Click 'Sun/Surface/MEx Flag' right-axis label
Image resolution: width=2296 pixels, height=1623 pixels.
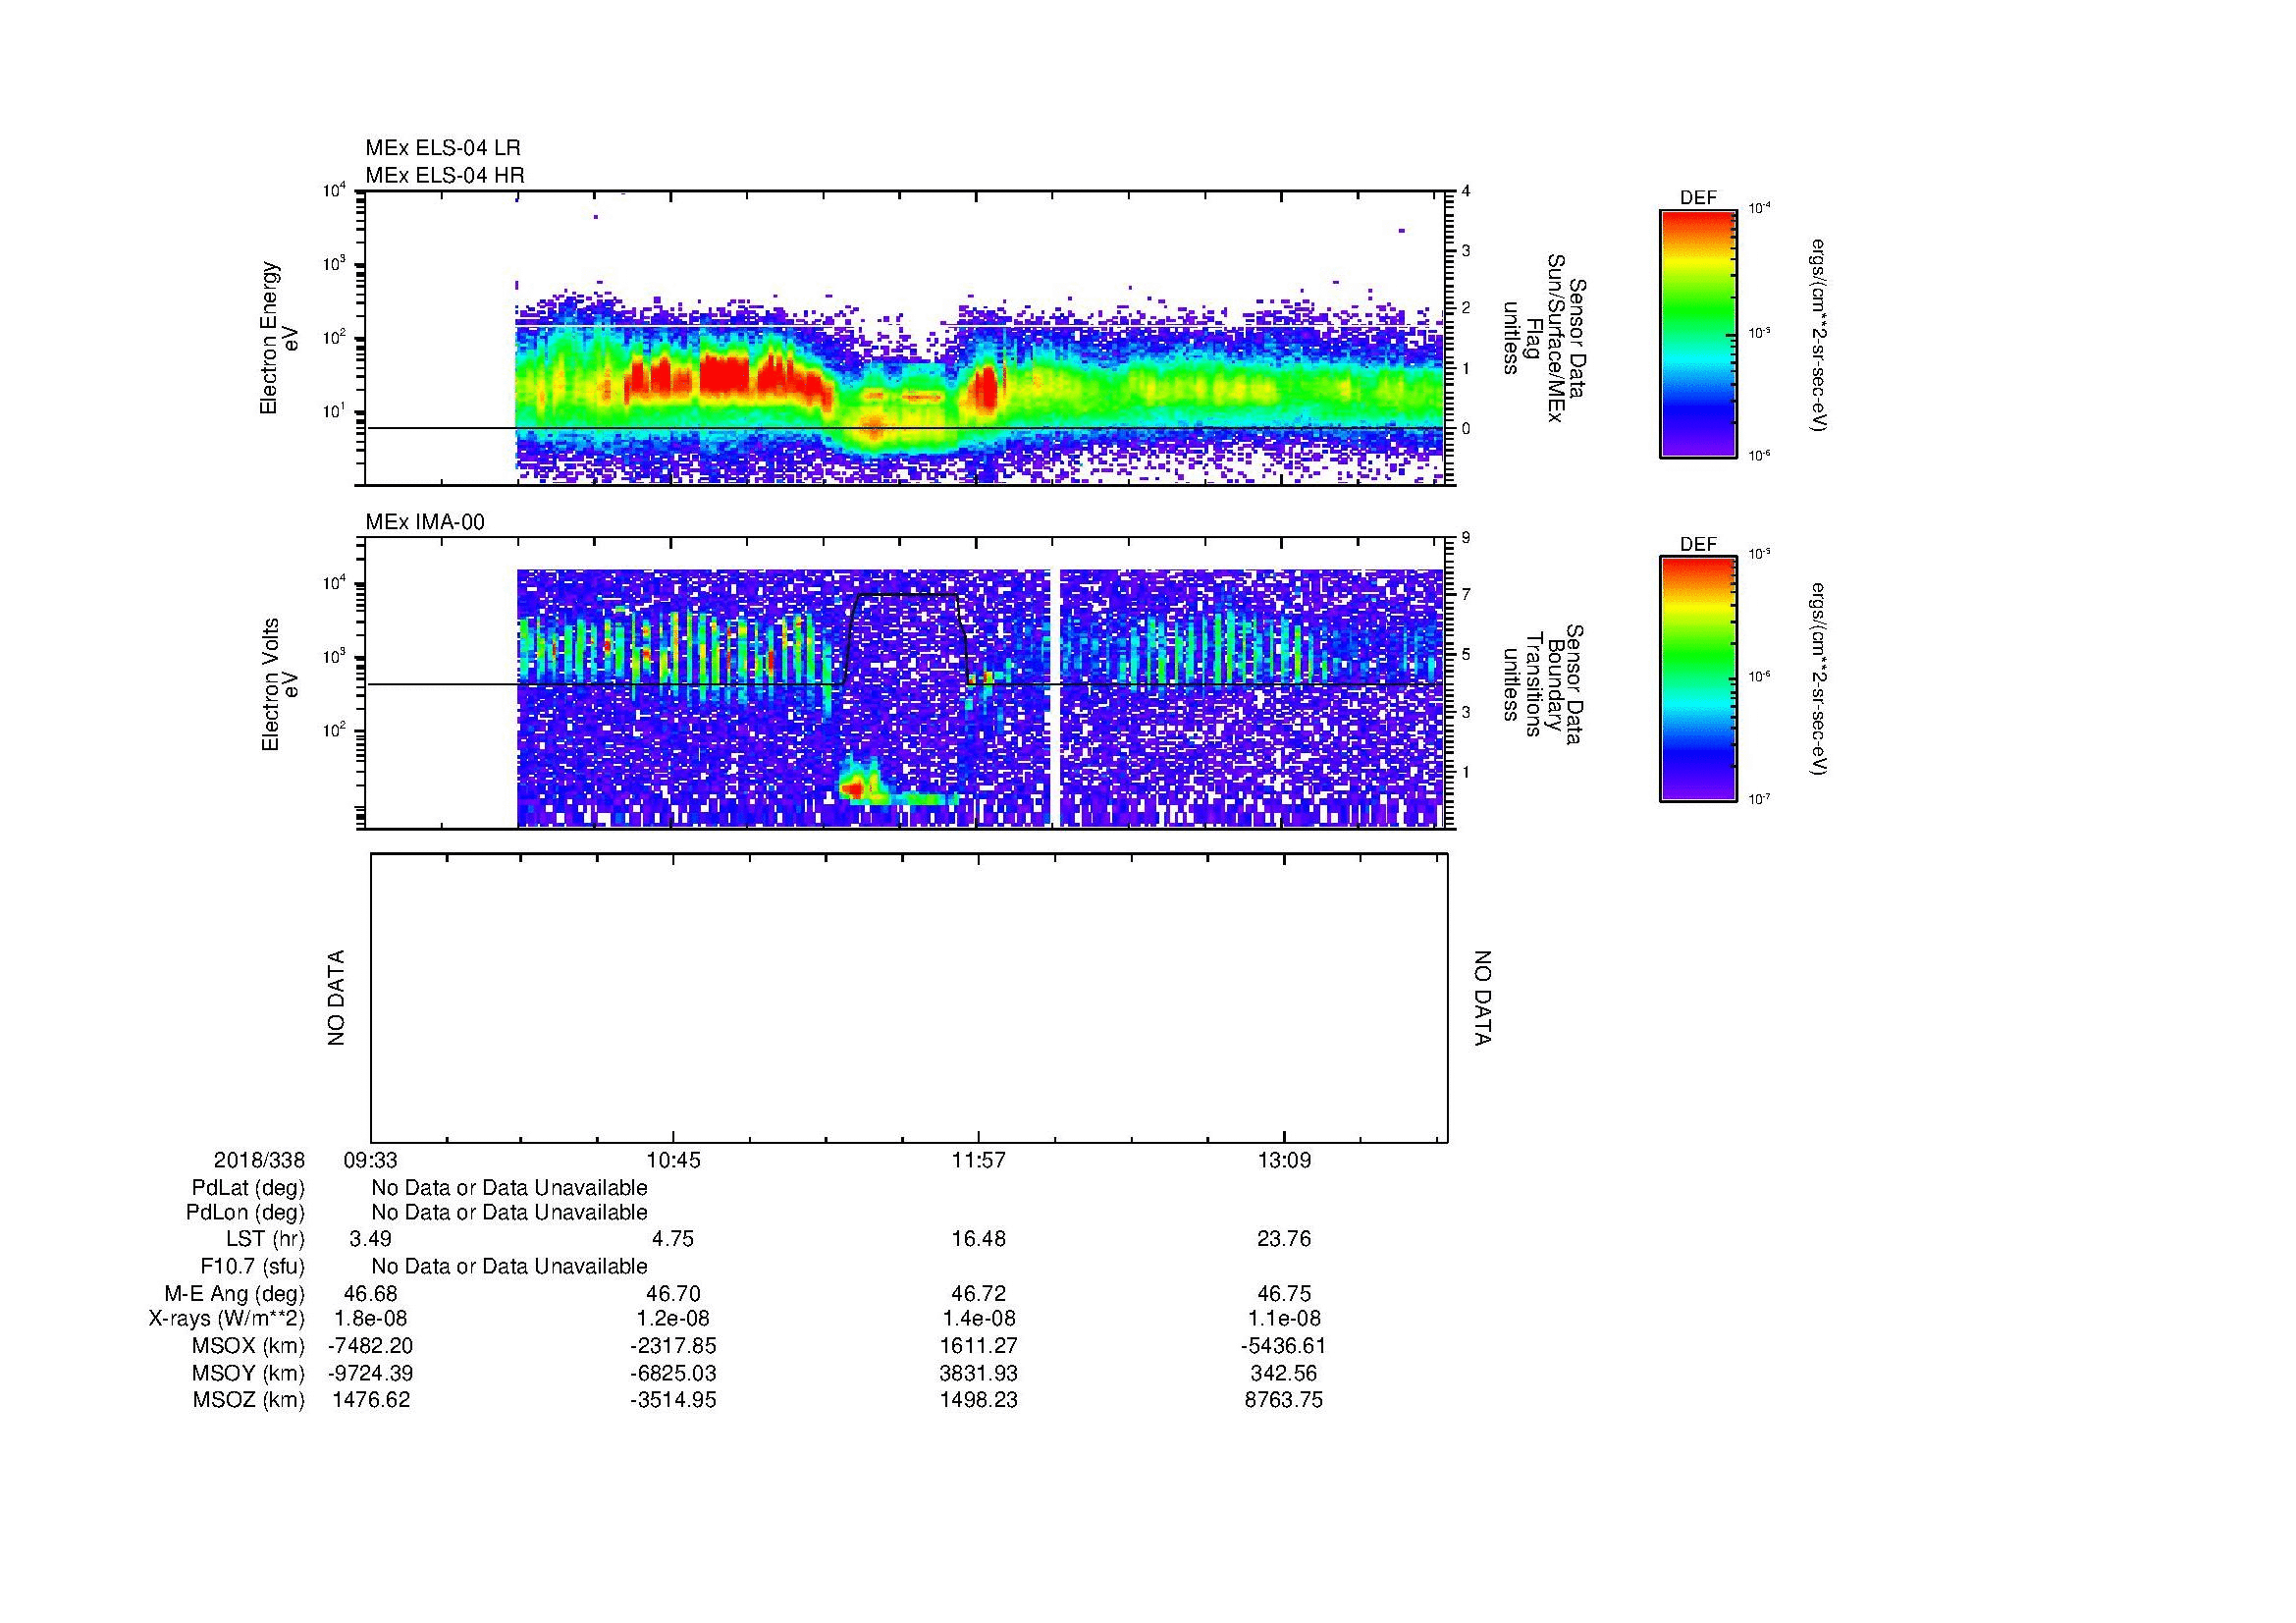[x=1544, y=338]
